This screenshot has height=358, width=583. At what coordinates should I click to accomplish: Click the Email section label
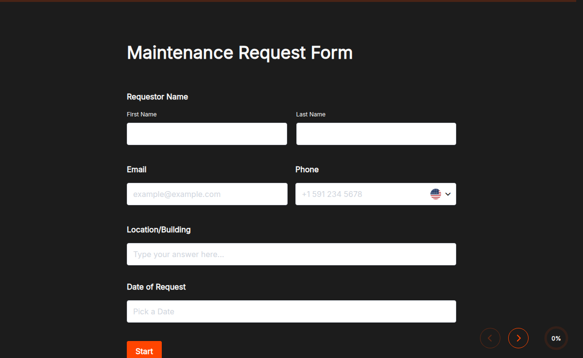[137, 169]
